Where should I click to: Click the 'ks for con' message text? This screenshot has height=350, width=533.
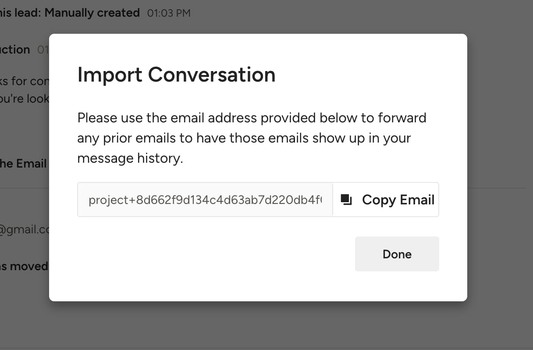point(24,81)
